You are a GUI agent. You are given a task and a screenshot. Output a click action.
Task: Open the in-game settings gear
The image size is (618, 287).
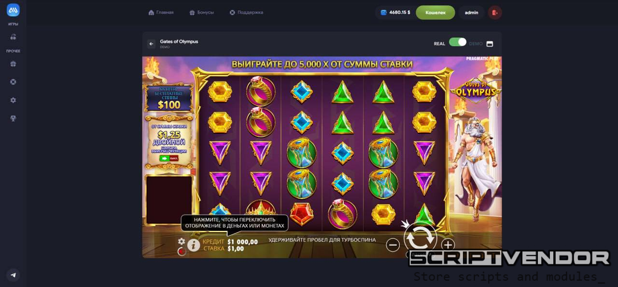pyautogui.click(x=182, y=241)
